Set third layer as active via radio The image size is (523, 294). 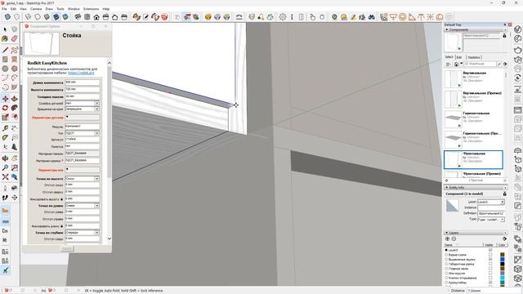[446, 260]
